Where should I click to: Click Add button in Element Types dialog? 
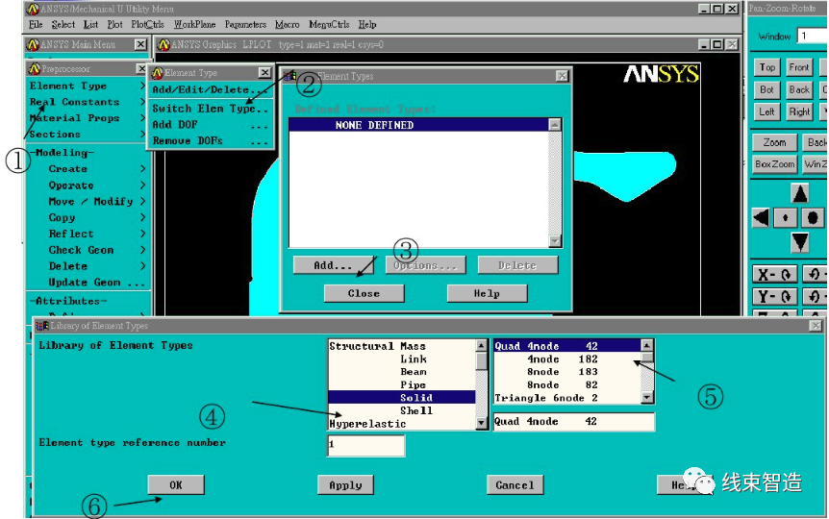(x=333, y=265)
